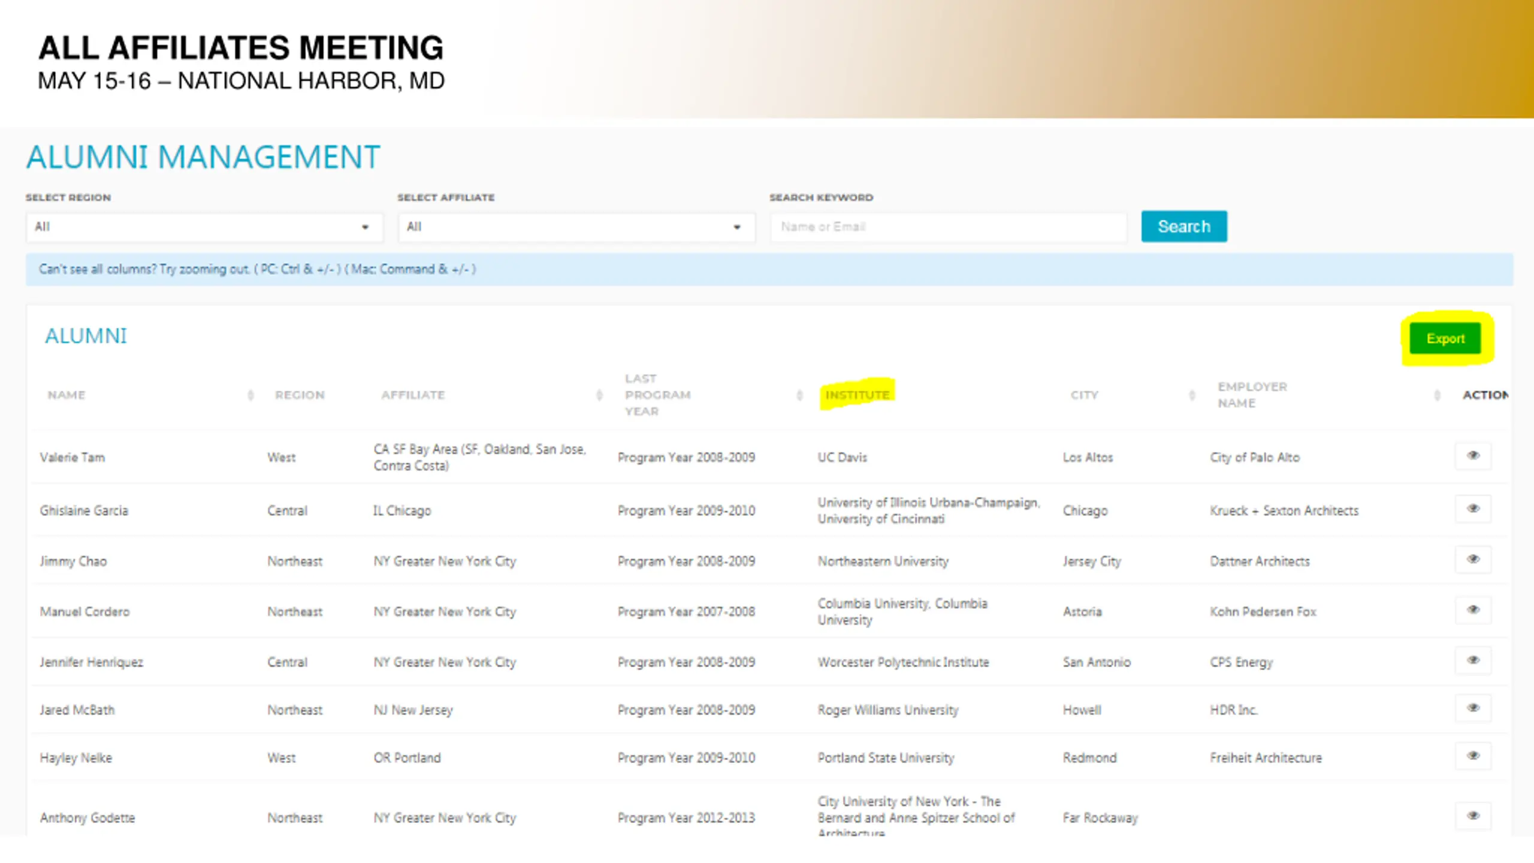Click the Roger Williams University cell
Viewport: 1534px width, 863px height.
pos(887,710)
